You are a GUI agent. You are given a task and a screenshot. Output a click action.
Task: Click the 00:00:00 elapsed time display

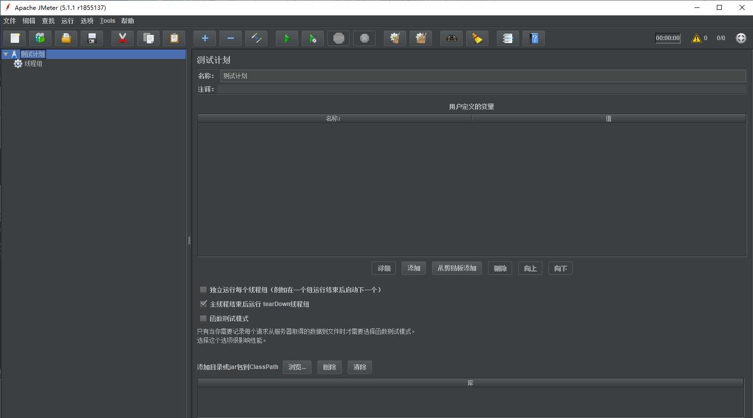[x=668, y=38]
